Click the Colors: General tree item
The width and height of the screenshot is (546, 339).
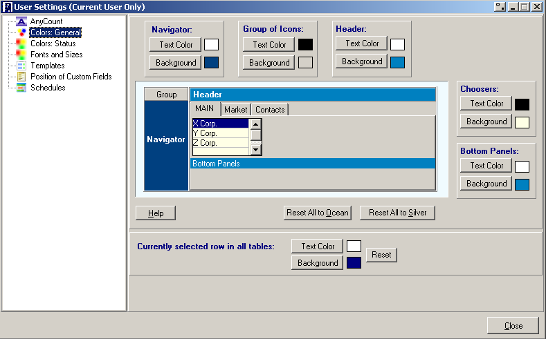[55, 32]
